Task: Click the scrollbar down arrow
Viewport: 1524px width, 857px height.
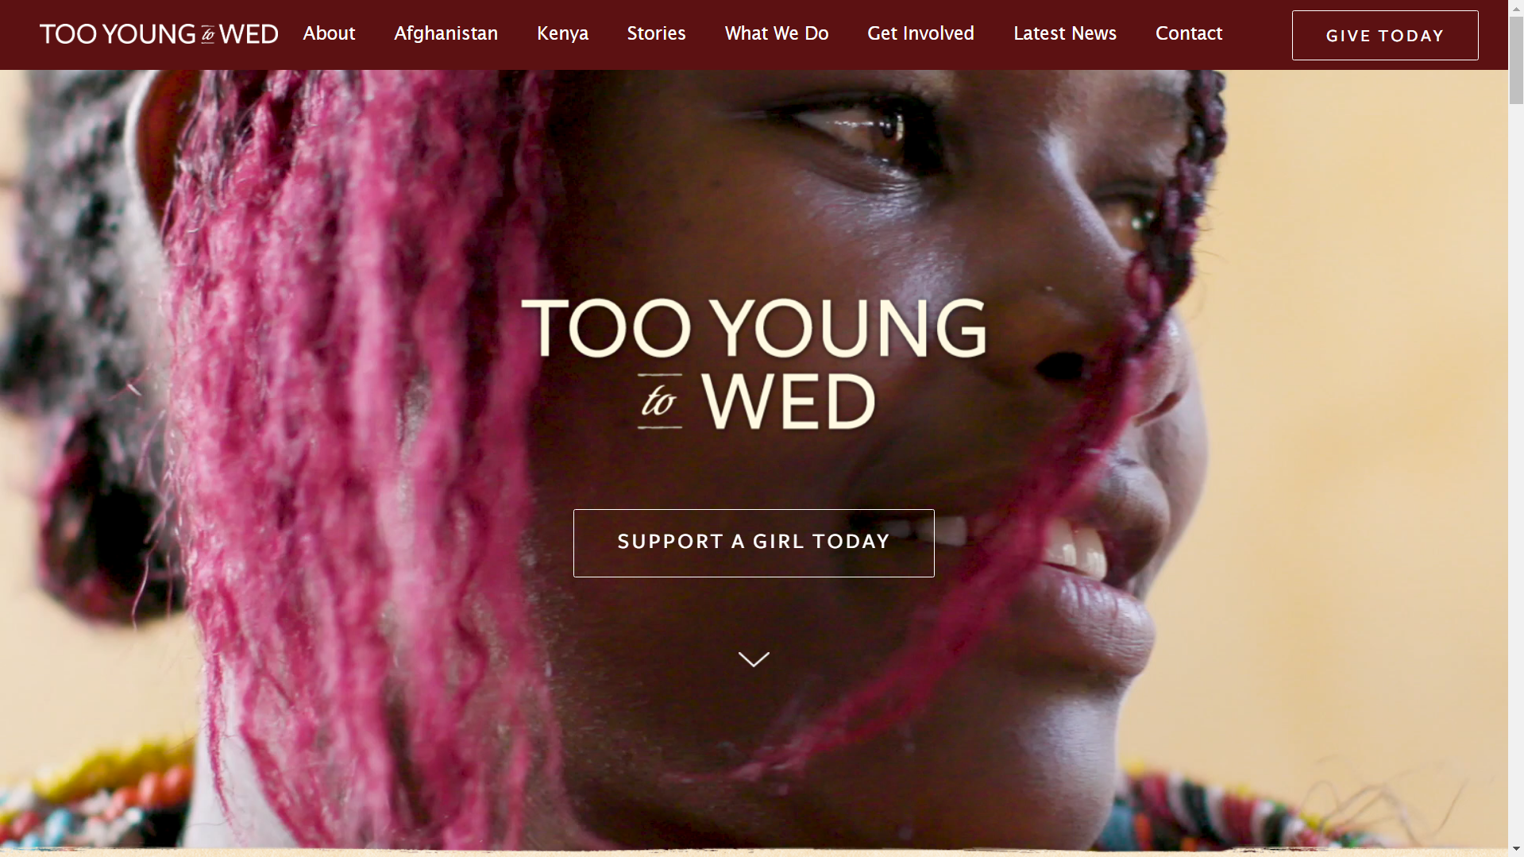Action: pos(1516,850)
